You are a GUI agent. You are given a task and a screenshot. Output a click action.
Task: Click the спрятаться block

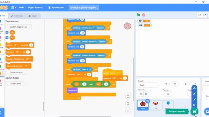(72, 90)
